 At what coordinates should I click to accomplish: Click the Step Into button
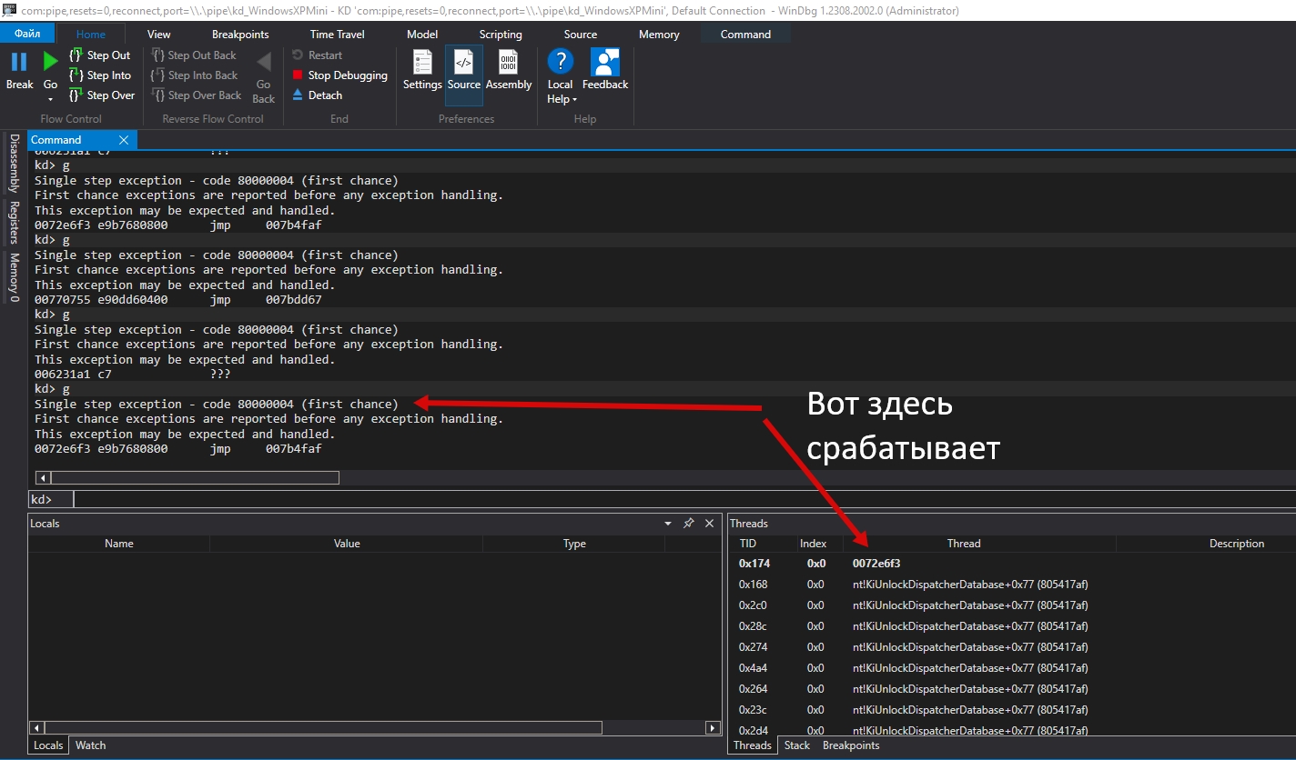point(100,75)
